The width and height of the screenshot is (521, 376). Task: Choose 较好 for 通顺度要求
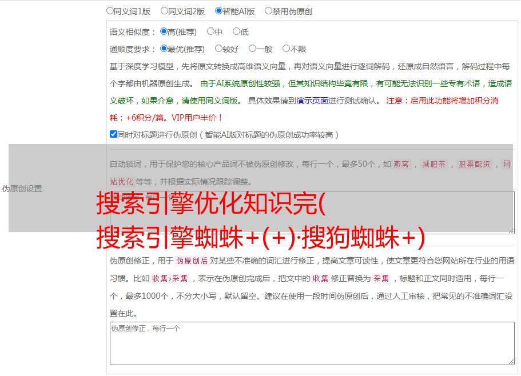218,49
